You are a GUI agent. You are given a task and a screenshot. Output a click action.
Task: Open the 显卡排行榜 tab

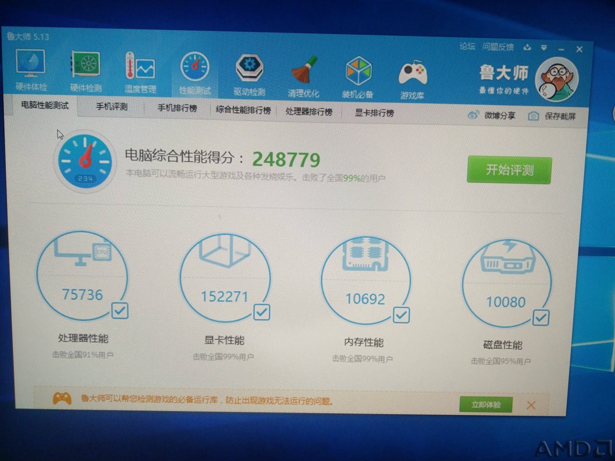(x=374, y=113)
